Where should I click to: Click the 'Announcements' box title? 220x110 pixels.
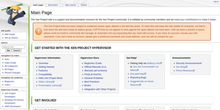tap(182, 58)
